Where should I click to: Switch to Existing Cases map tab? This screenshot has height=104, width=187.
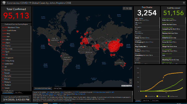point(58,88)
